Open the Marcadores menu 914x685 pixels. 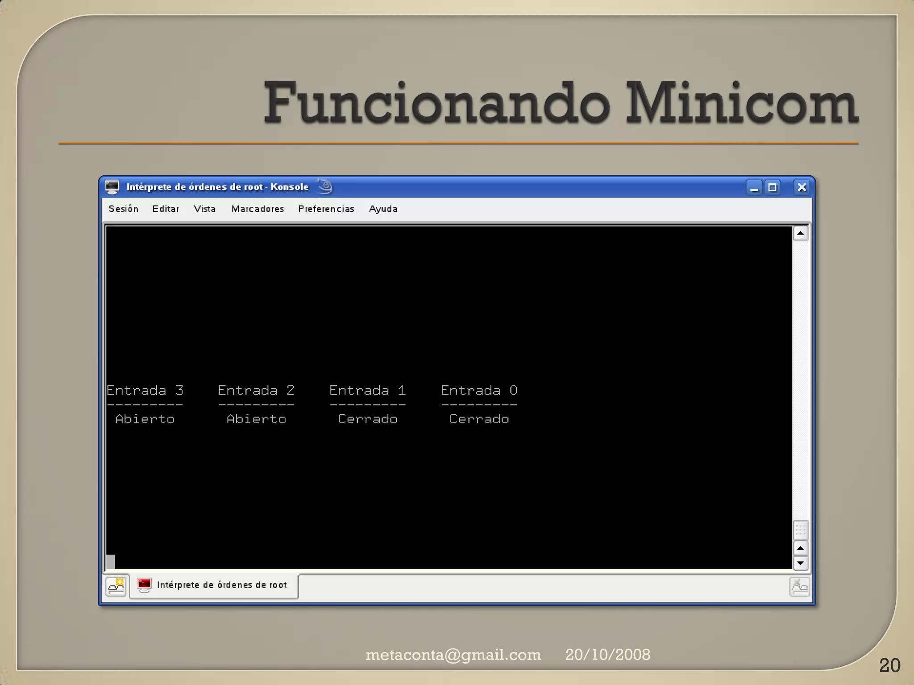click(x=258, y=209)
